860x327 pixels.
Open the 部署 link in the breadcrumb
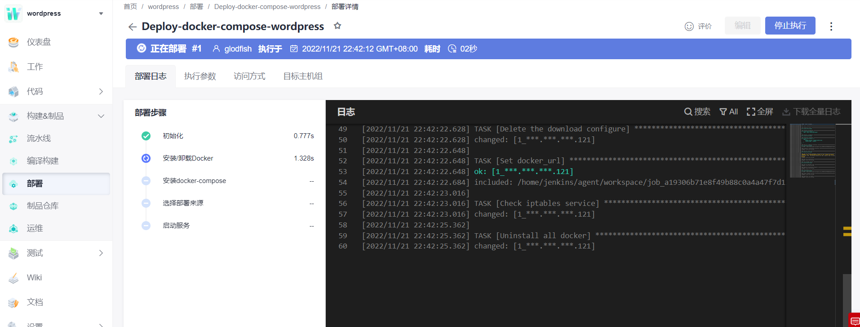pos(196,7)
